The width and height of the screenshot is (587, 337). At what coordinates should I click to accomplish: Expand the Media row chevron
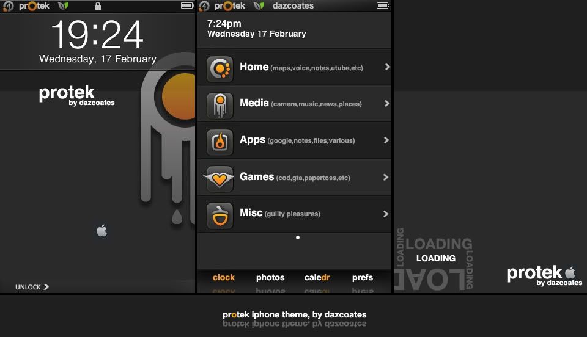(387, 104)
